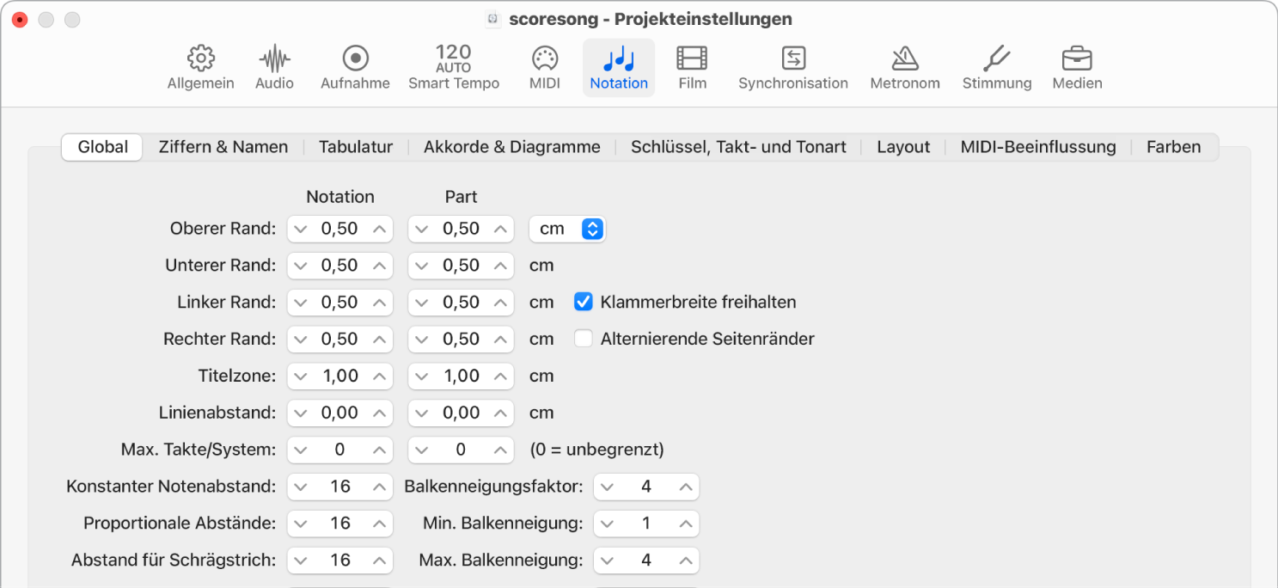Select the Layout tab

(902, 146)
